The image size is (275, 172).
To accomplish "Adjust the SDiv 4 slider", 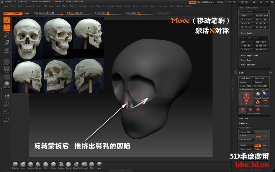I will click(250, 136).
